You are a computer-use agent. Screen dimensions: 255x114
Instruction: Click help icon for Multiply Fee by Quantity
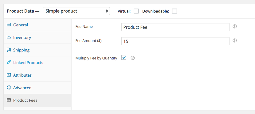point(133,58)
